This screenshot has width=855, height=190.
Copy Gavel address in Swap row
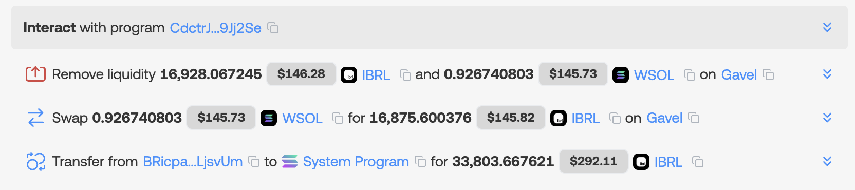[694, 118]
